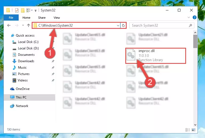Switch to the Home ribbon tab
The image size is (205, 138).
(x=26, y=18)
